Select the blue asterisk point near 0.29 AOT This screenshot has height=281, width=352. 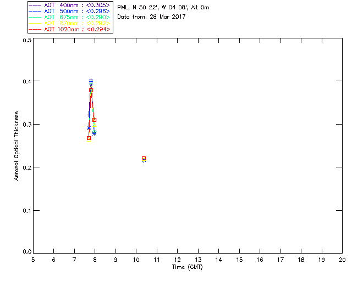coord(89,128)
